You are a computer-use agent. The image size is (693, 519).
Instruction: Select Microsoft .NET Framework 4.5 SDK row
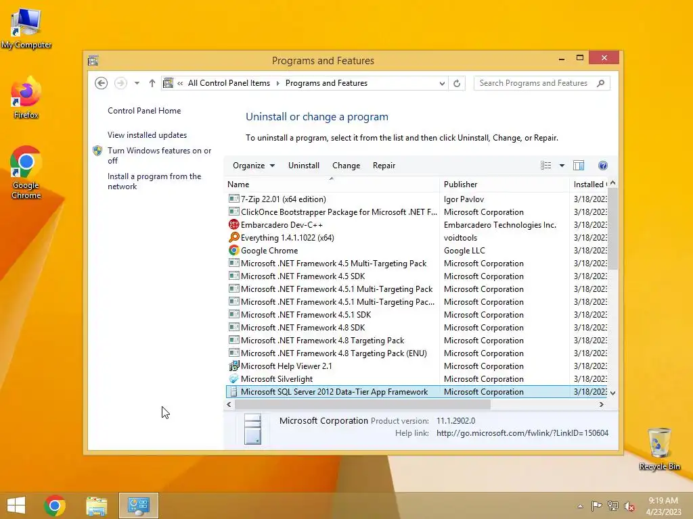point(416,276)
